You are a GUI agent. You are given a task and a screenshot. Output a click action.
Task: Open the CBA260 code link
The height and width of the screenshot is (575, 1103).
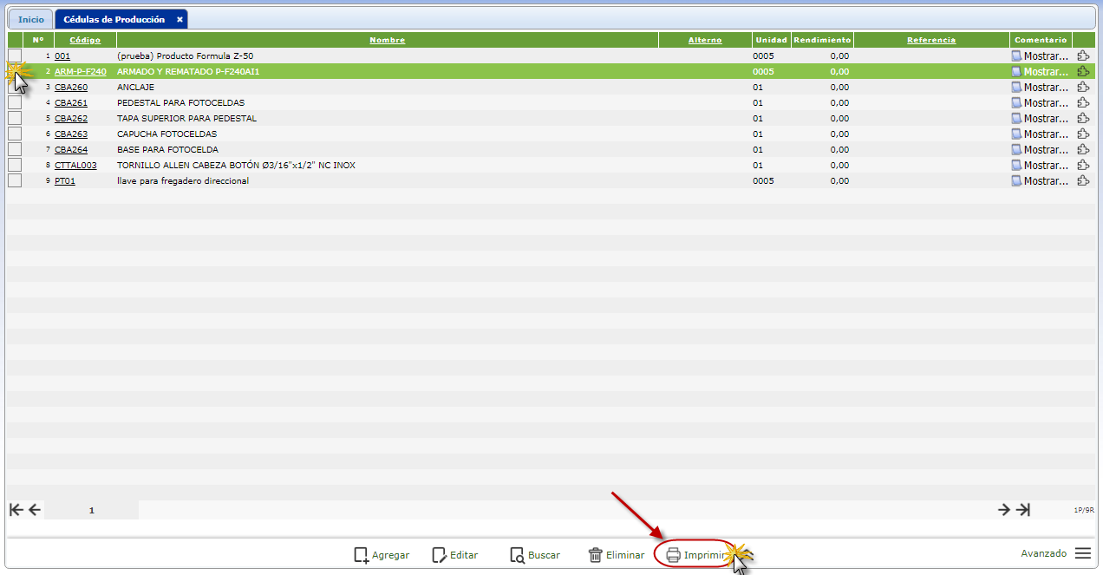pyautogui.click(x=71, y=88)
